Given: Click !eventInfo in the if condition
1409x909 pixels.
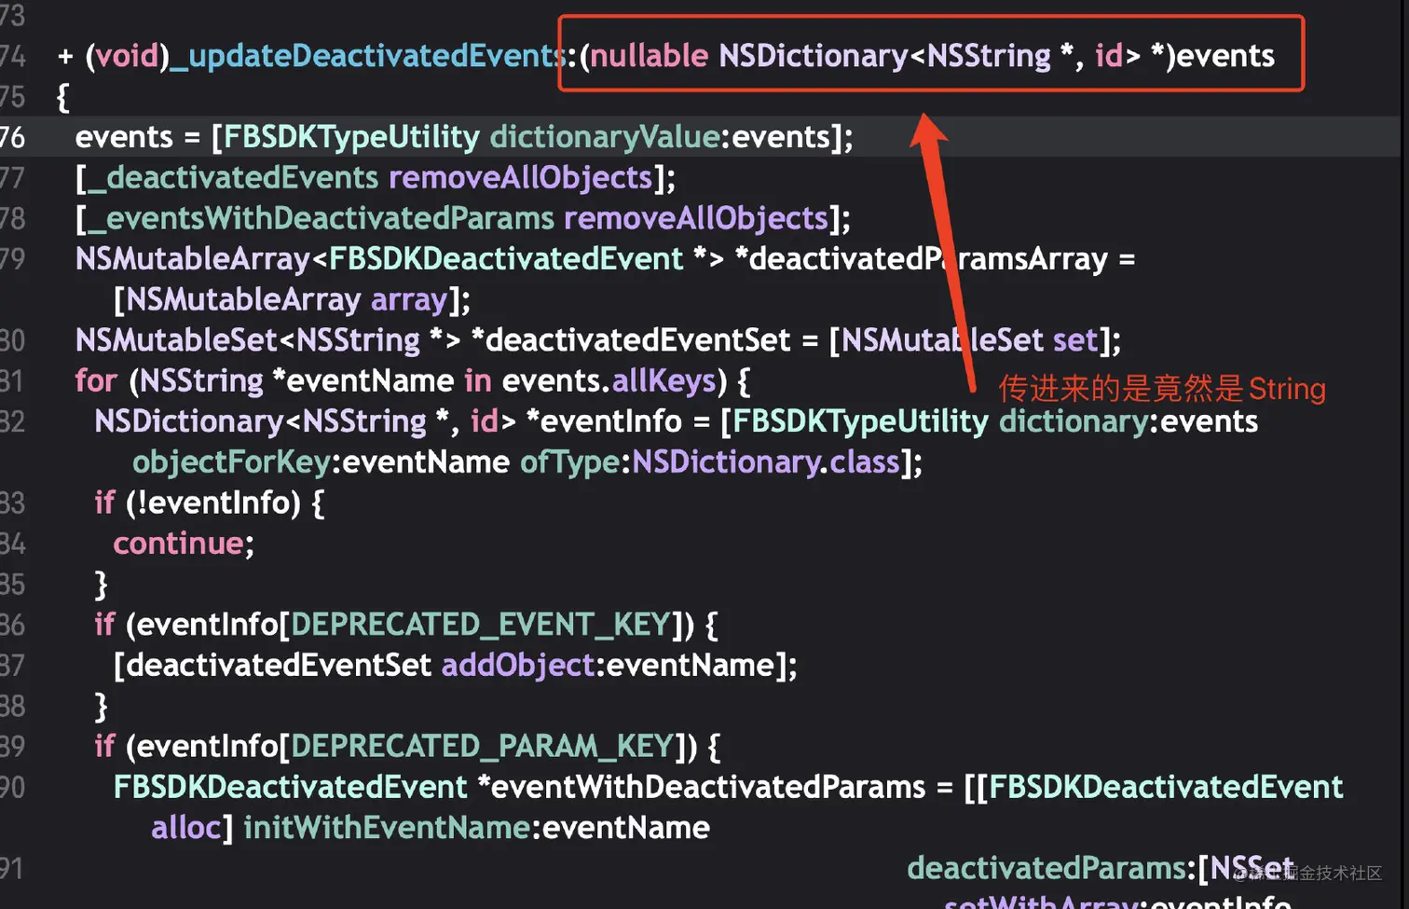Looking at the screenshot, I should click(x=215, y=503).
